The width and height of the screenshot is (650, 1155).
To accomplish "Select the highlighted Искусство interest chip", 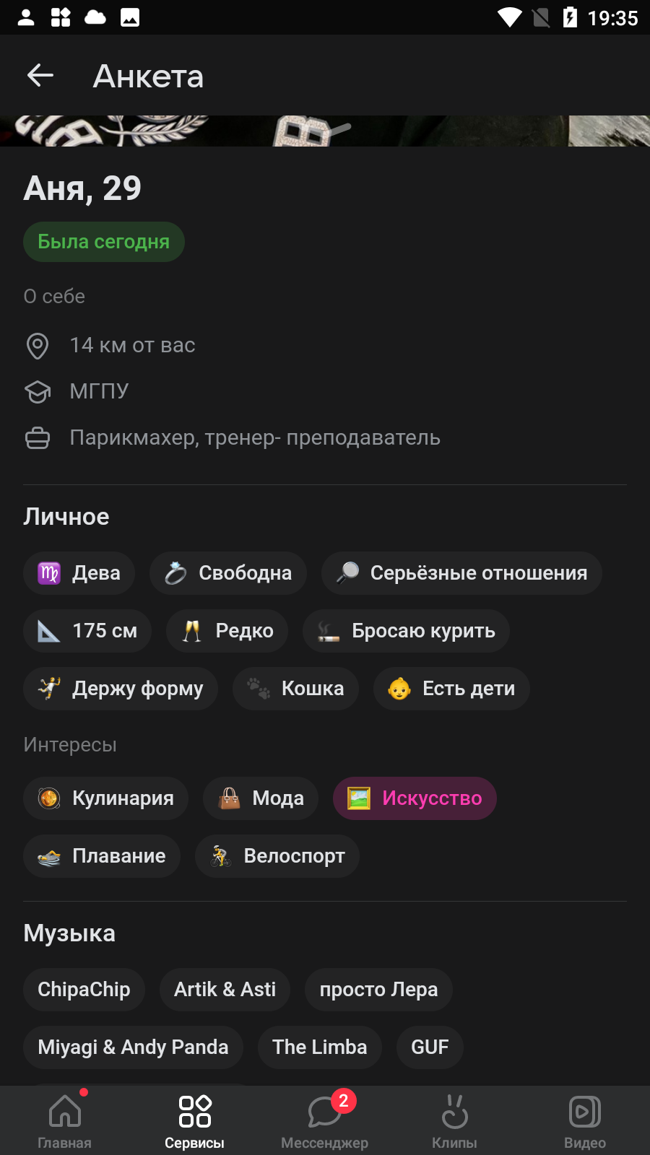I will coord(415,798).
